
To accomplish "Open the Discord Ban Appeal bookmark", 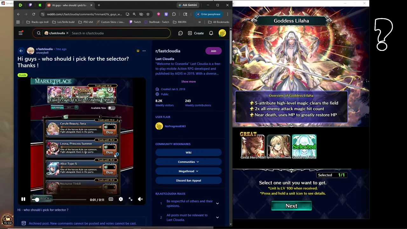I will click(x=189, y=181).
